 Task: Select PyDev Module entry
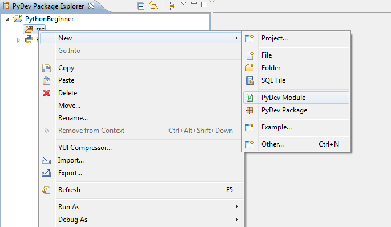pyautogui.click(x=296, y=98)
